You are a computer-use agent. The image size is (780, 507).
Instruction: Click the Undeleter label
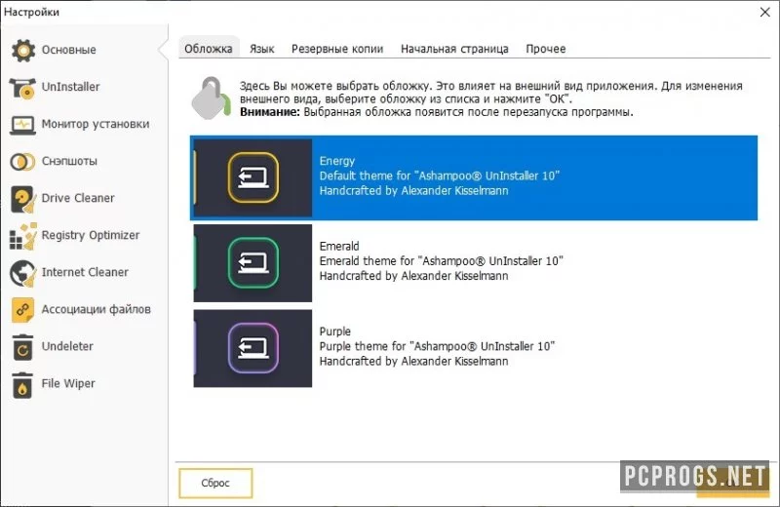tap(67, 346)
